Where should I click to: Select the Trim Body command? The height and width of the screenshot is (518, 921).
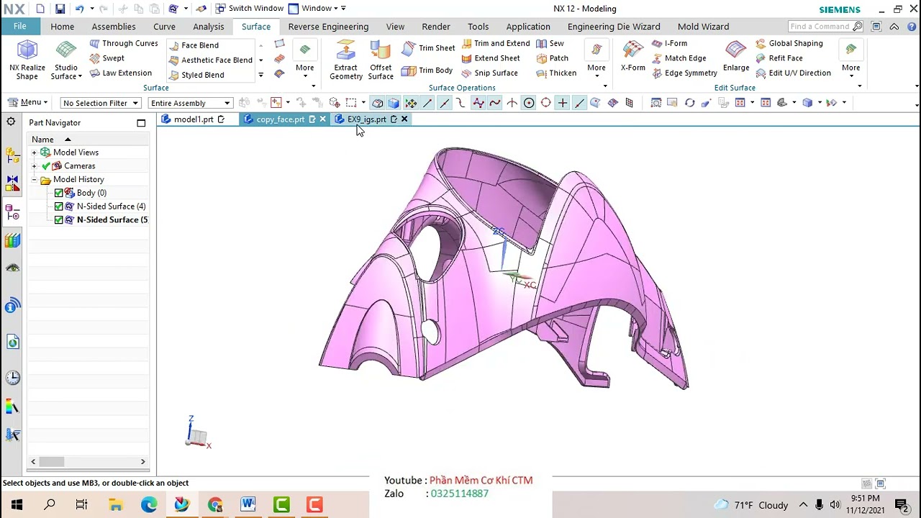[x=427, y=71]
